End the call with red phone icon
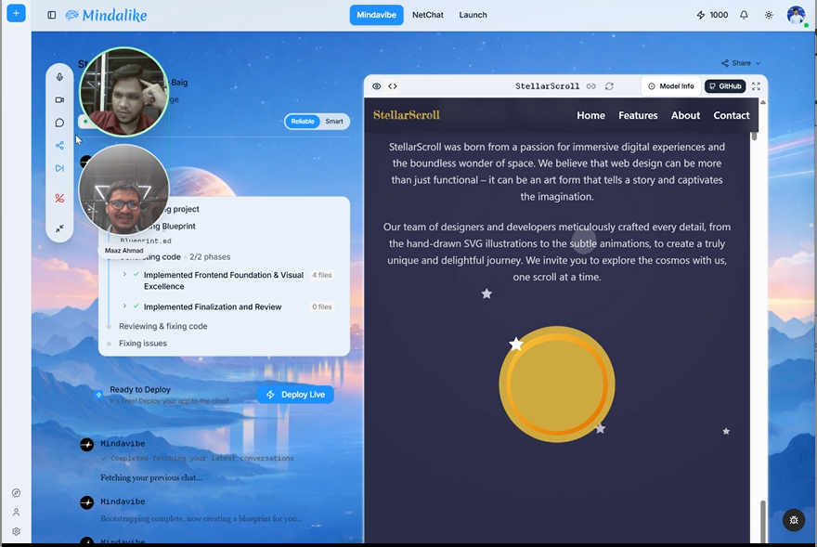Image resolution: width=817 pixels, height=547 pixels. coord(60,198)
